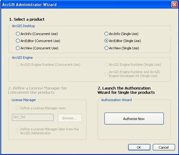Click the ArcEditor (Single Use) radio button

click(106, 41)
